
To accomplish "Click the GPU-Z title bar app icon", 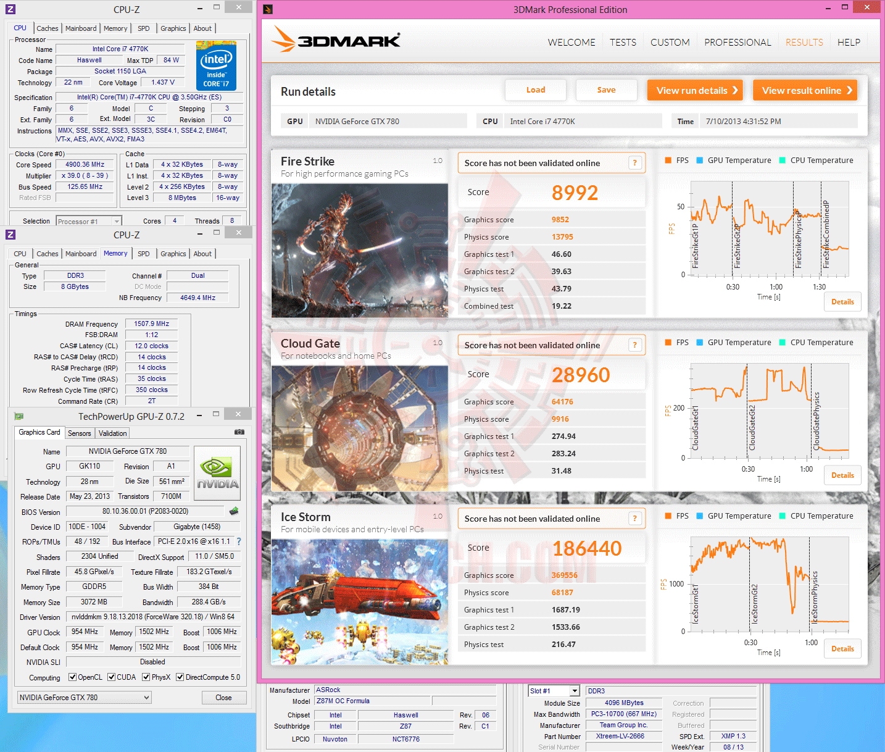I will click(19, 416).
